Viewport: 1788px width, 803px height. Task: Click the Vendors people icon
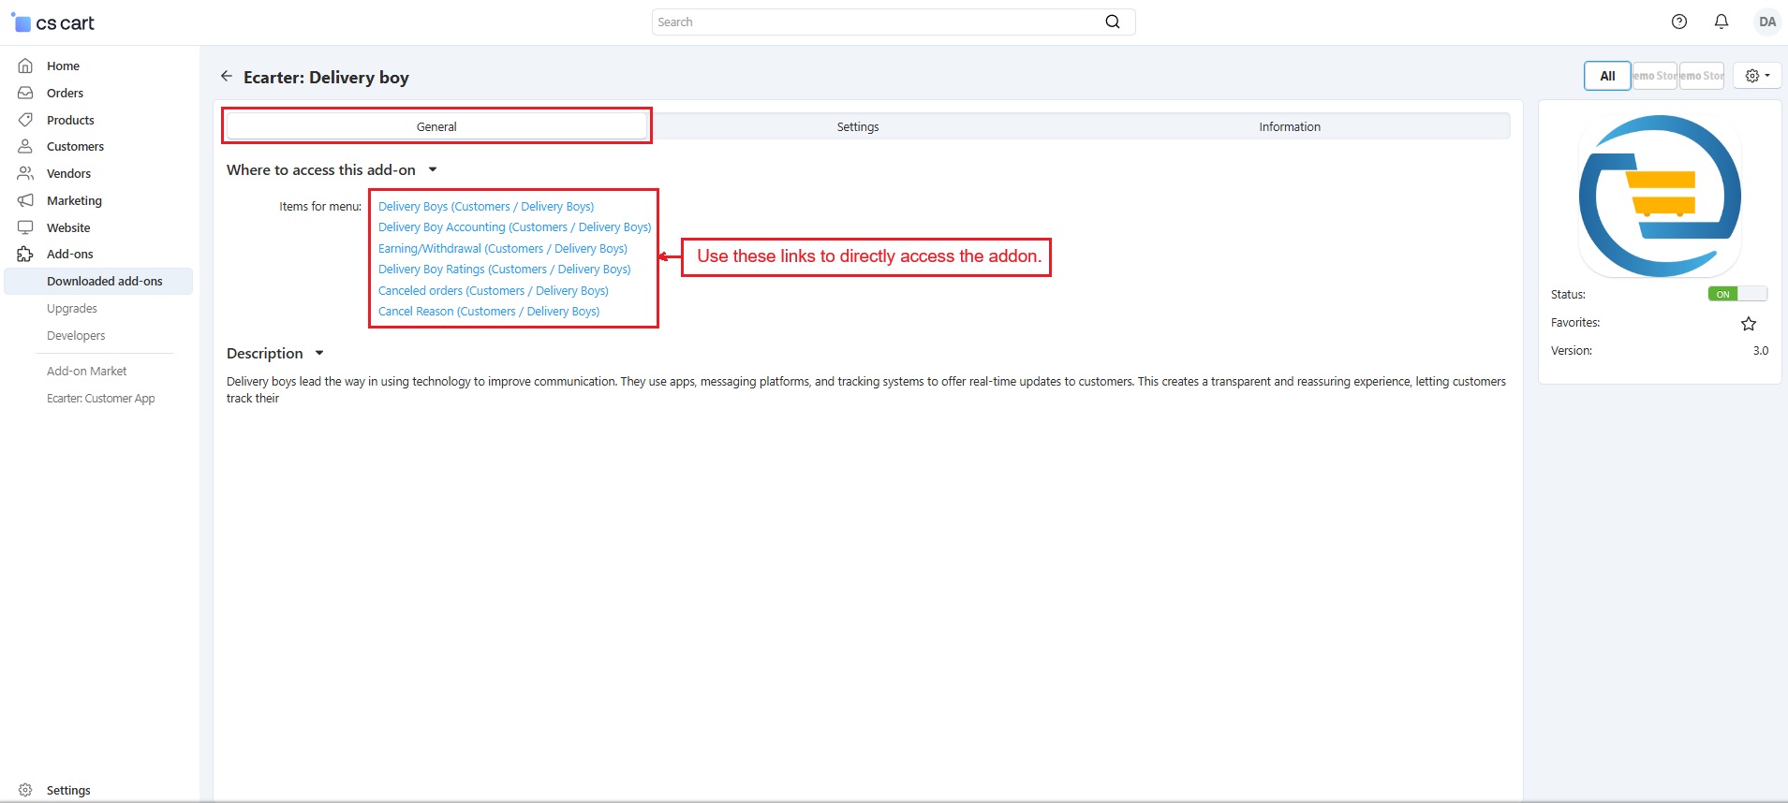click(x=25, y=173)
